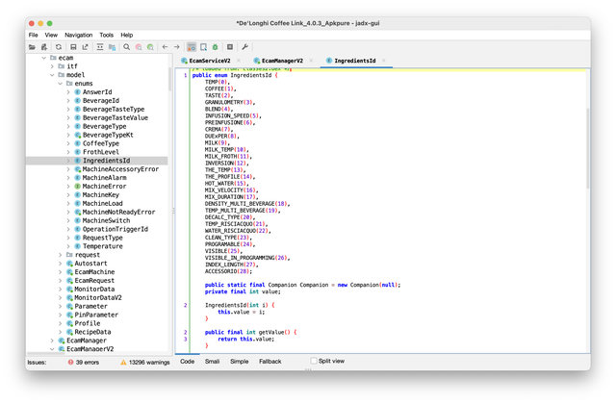616x404 pixels.
Task: Click the MILK_FROTH(11) enum line
Action: click(x=228, y=156)
